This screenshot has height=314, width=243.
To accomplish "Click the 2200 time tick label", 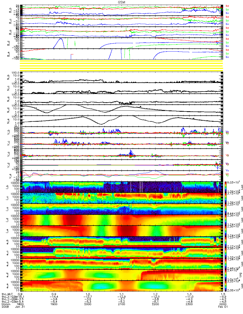I will pyautogui.click(x=155, y=304).
